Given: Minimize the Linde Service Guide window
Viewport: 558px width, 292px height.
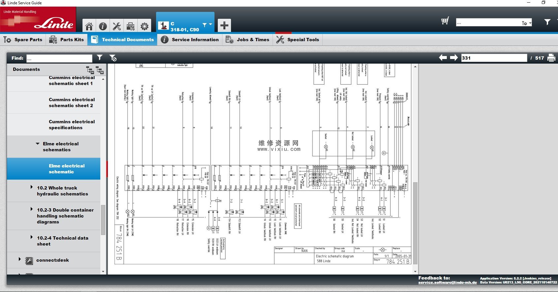Looking at the screenshot, I should tap(529, 3).
